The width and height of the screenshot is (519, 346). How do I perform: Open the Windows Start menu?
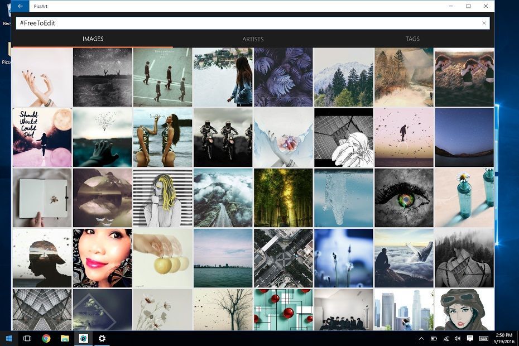pos(8,338)
